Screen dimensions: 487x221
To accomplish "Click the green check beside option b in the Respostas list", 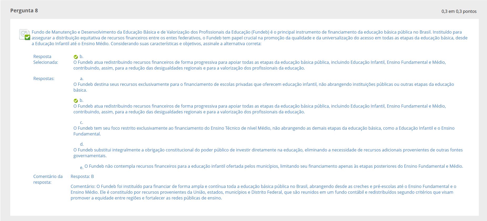I will (76, 101).
